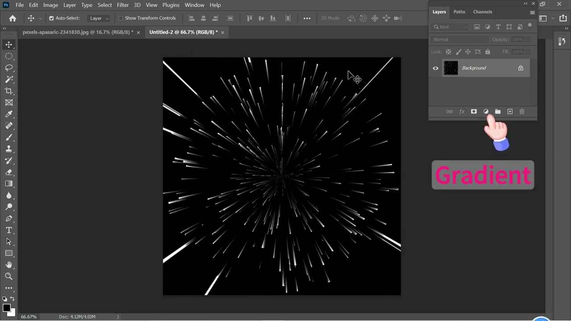The height and width of the screenshot is (321, 571).
Task: Select the Zoom tool
Action: coord(9,276)
